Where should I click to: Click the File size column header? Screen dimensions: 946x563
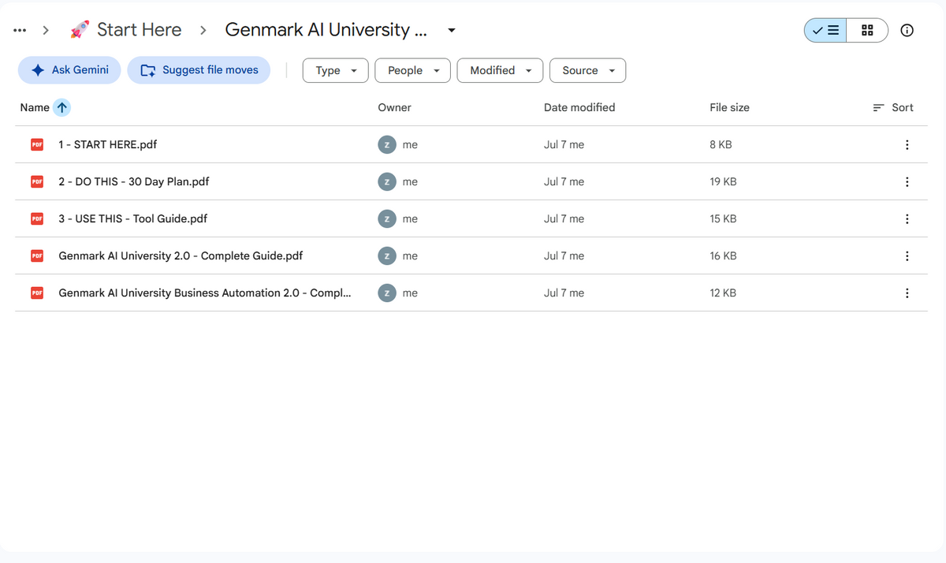[x=729, y=108]
